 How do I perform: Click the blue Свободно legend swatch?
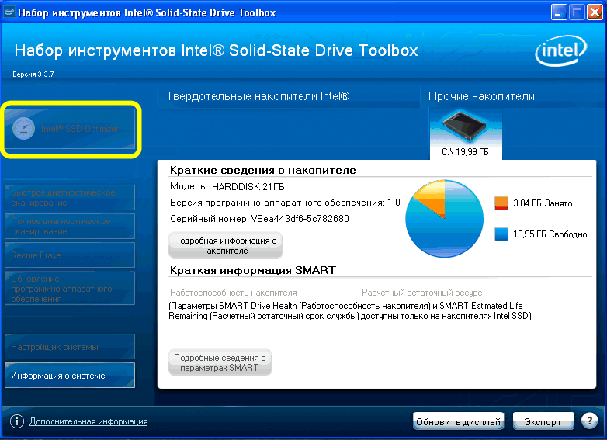(501, 234)
